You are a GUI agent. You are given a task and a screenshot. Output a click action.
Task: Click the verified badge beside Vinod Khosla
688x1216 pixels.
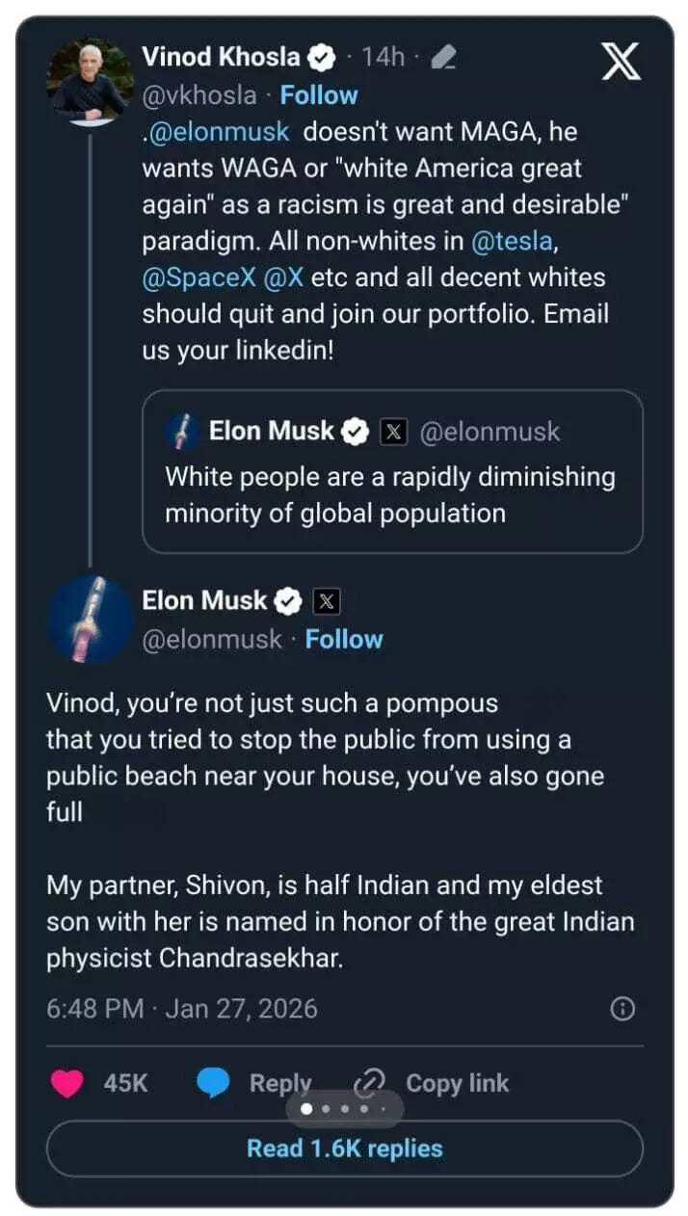click(x=319, y=57)
